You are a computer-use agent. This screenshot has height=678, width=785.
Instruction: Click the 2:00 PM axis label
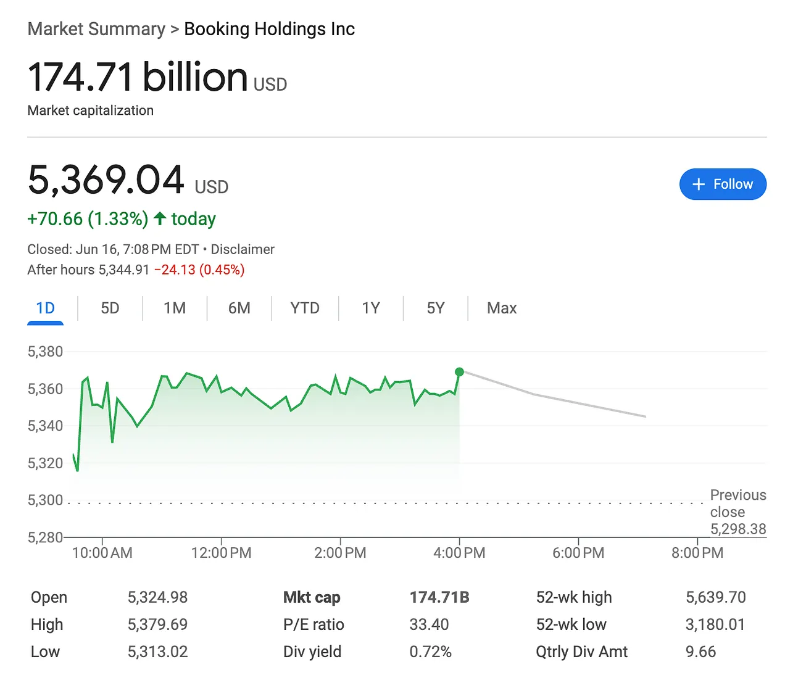click(x=340, y=553)
